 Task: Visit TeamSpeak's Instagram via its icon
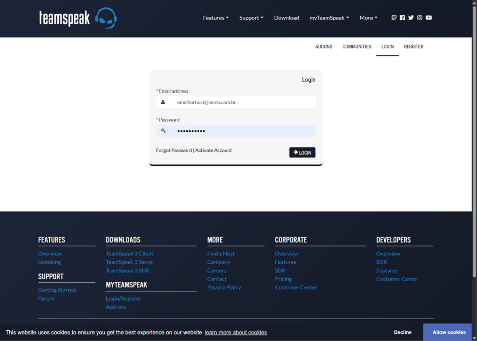click(419, 17)
